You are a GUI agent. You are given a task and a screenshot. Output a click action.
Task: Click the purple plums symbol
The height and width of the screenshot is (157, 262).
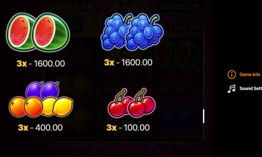pyautogui.click(x=42, y=89)
